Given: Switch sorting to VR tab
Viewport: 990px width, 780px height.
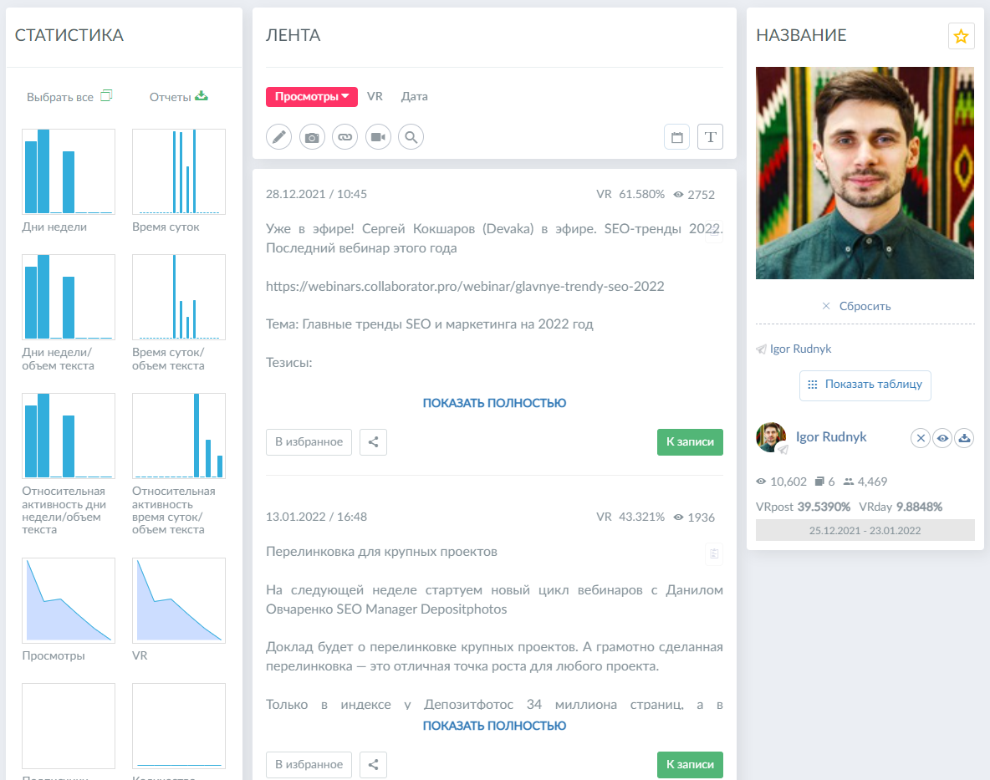Looking at the screenshot, I should (x=375, y=96).
